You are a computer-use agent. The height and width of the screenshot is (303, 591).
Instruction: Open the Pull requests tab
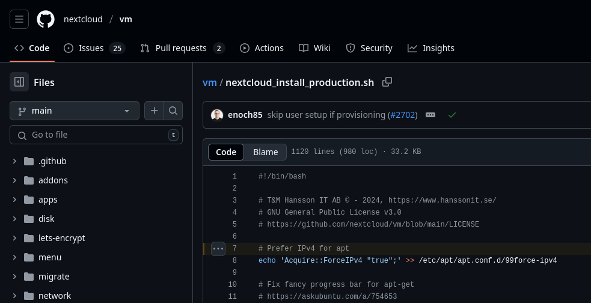[x=183, y=48]
